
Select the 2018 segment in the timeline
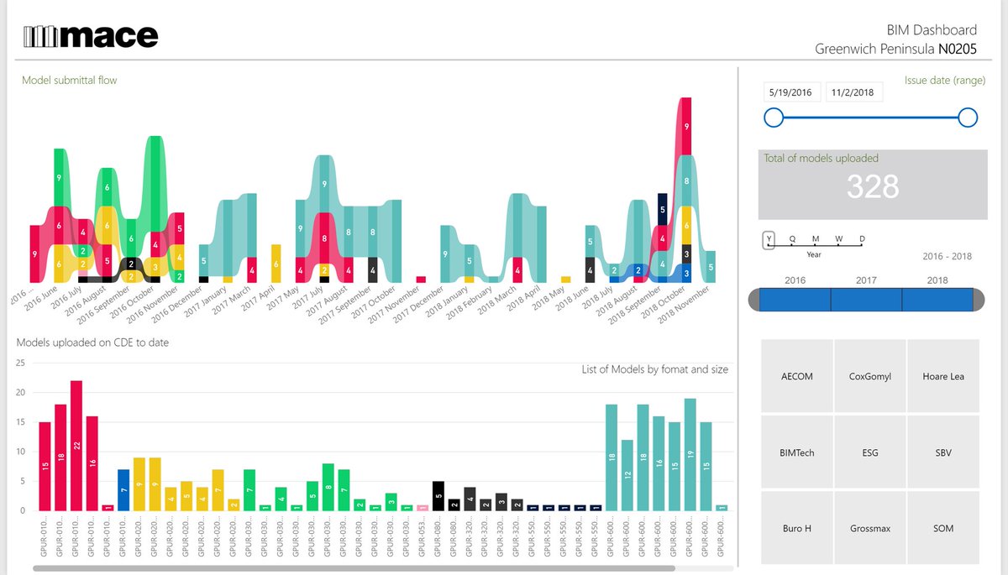[937, 300]
